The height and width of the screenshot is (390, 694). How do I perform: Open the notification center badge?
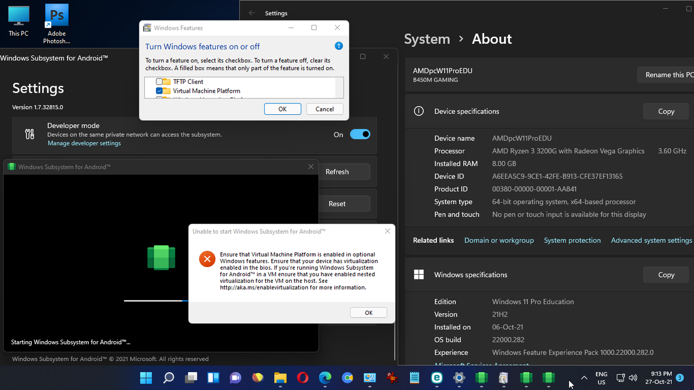pos(680,378)
